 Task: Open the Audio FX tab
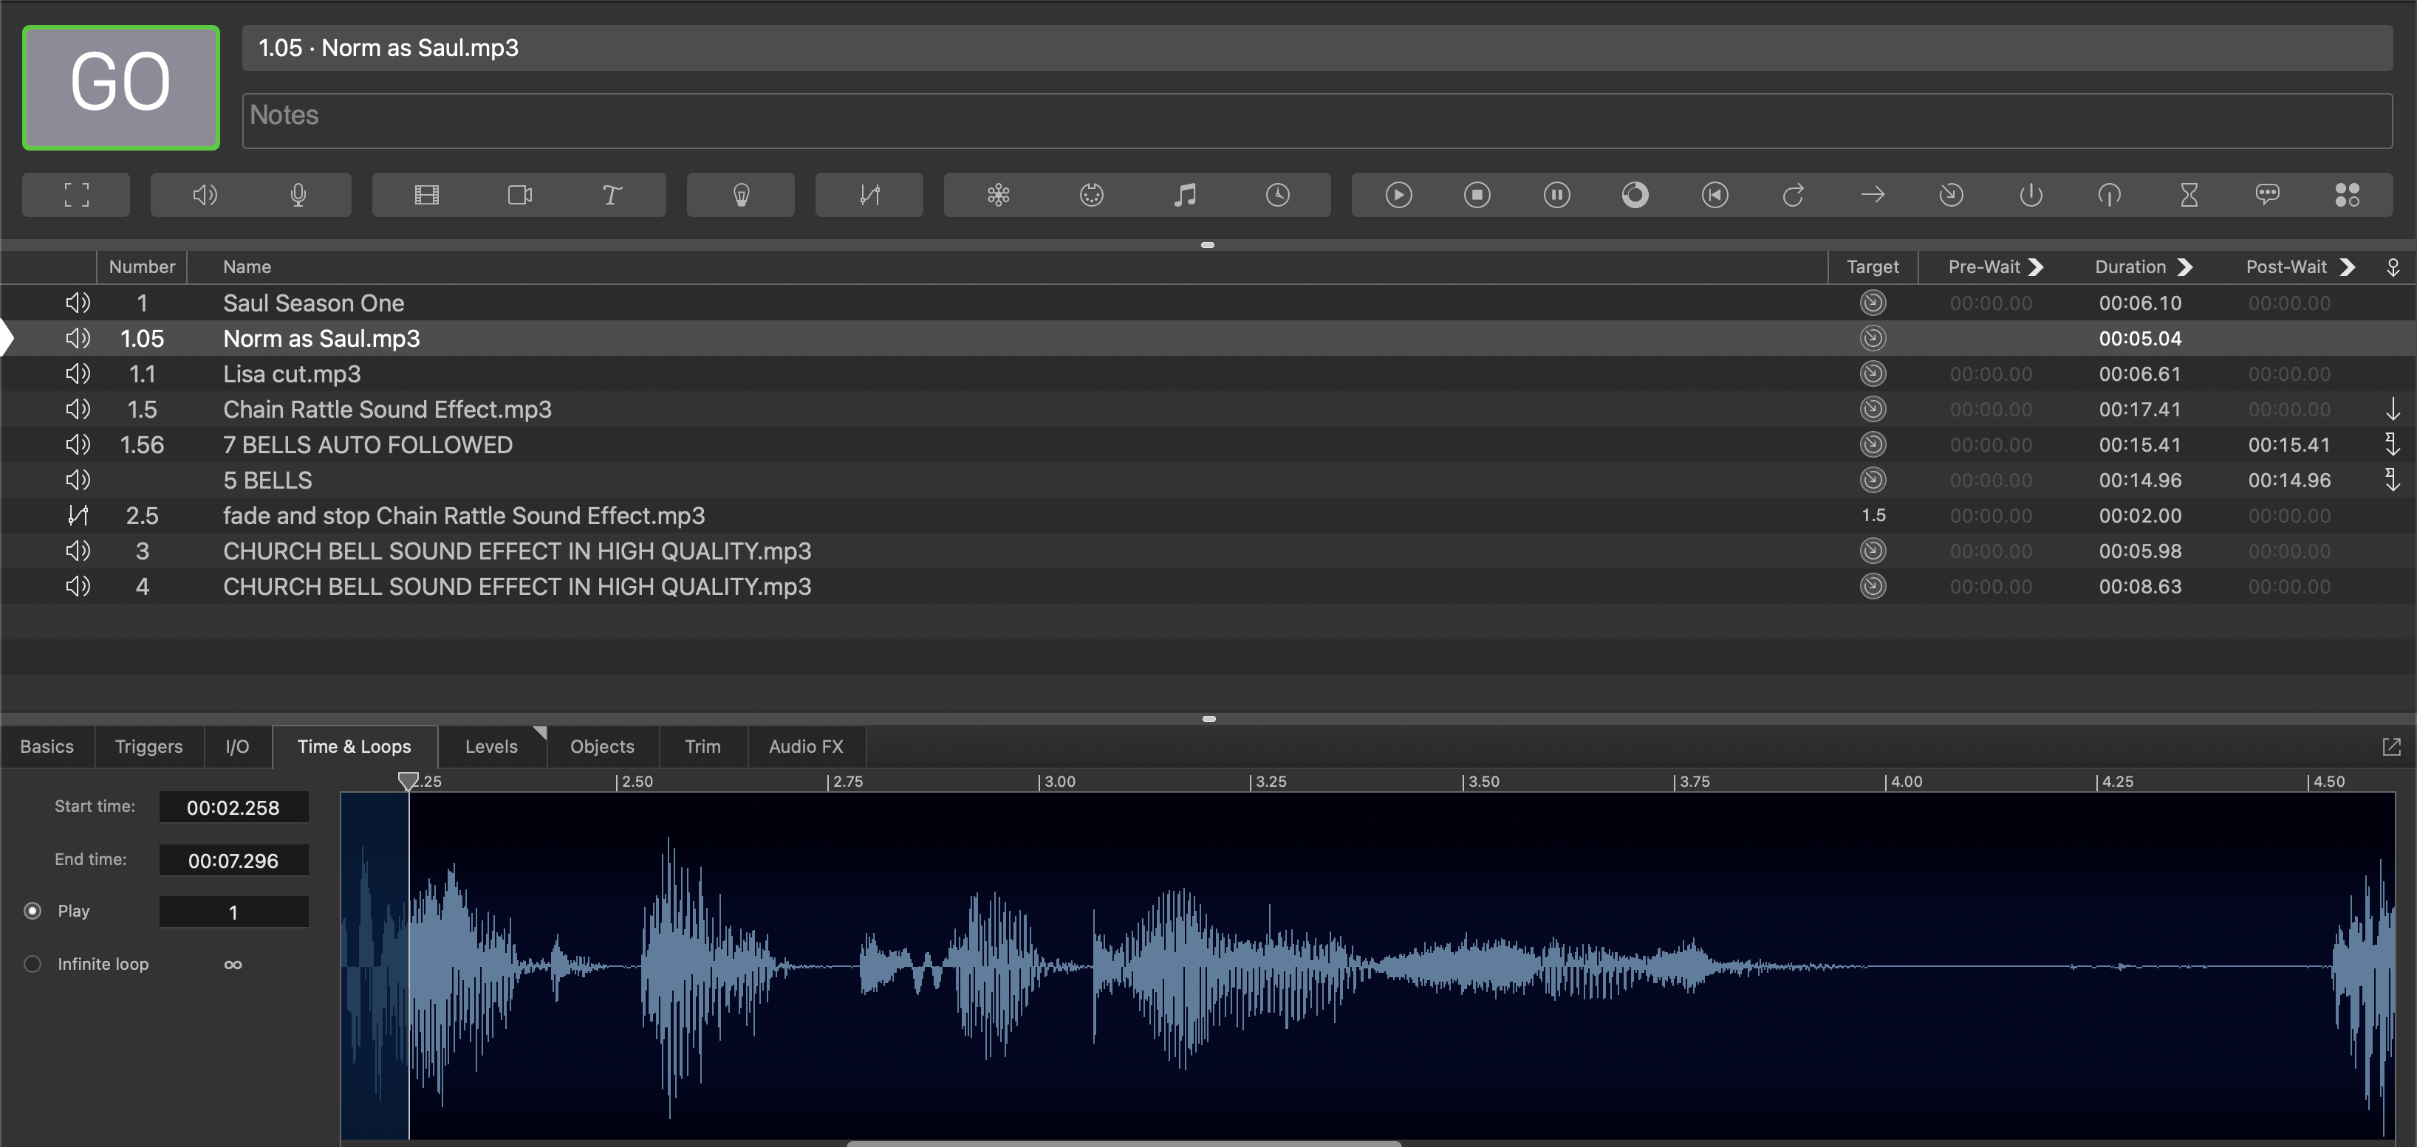pos(805,746)
